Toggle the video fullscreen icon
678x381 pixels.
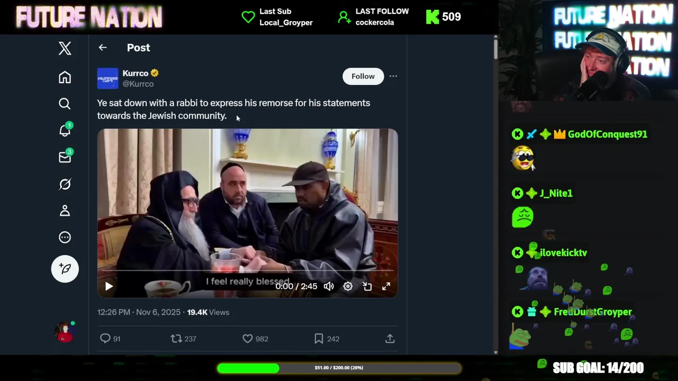(x=386, y=286)
